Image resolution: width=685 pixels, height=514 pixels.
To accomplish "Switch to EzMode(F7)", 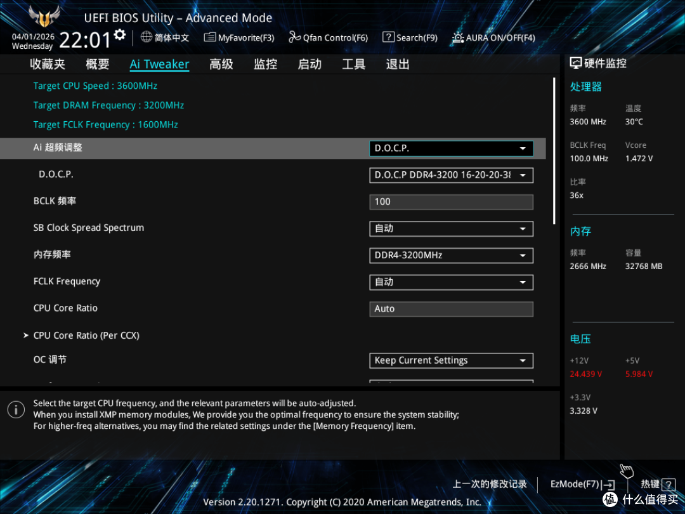I will coord(582,484).
